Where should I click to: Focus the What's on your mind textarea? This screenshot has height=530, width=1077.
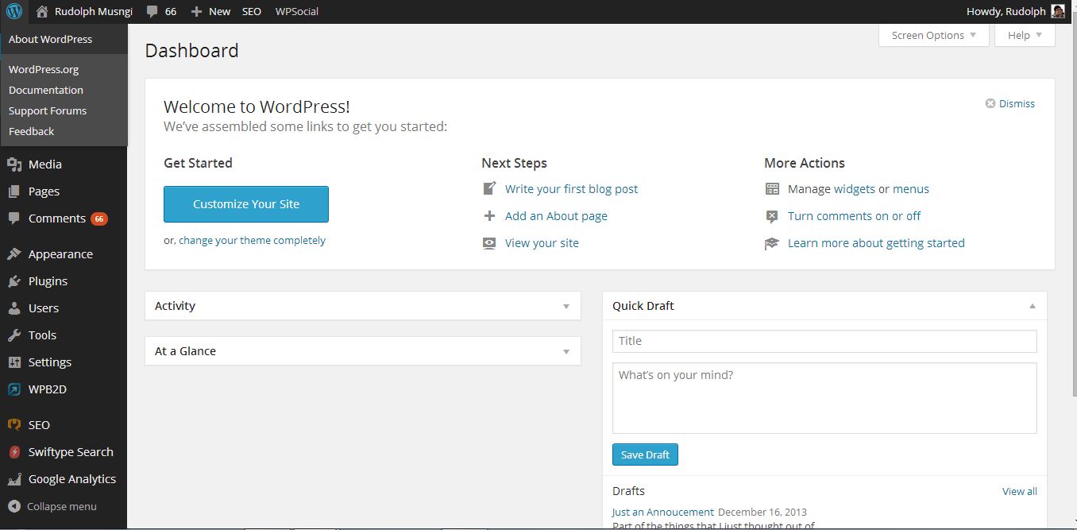[x=824, y=398]
